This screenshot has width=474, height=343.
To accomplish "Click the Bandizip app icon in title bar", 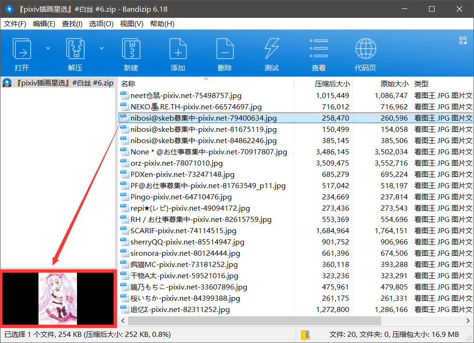I will point(9,9).
